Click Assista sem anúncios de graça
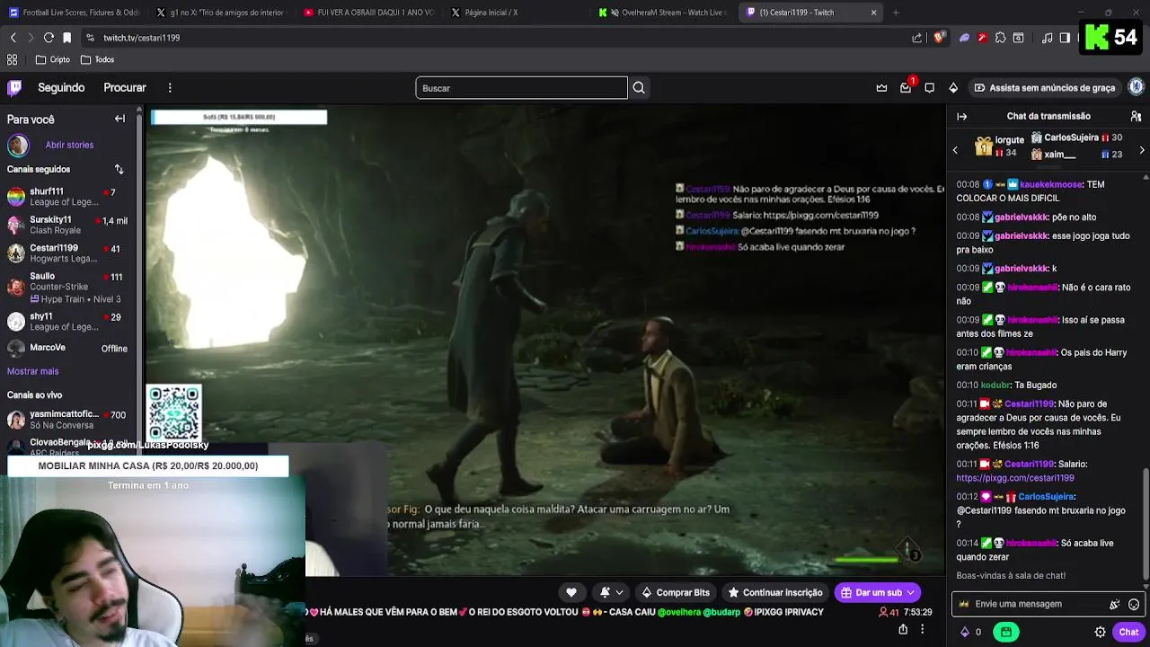Image resolution: width=1150 pixels, height=647 pixels. [1045, 88]
